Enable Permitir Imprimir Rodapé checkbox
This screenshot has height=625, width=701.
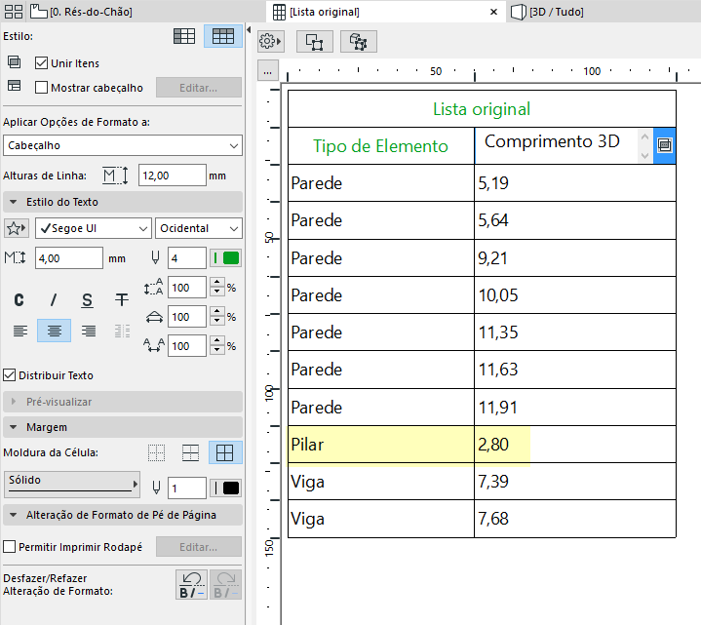(x=10, y=547)
